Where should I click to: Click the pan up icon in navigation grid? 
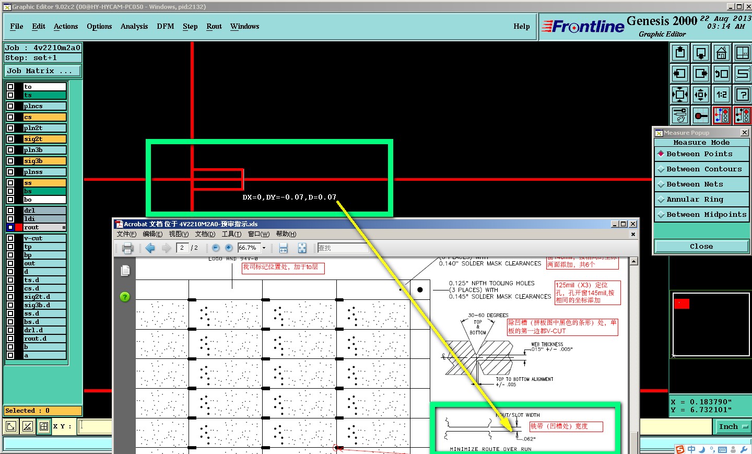[x=680, y=53]
